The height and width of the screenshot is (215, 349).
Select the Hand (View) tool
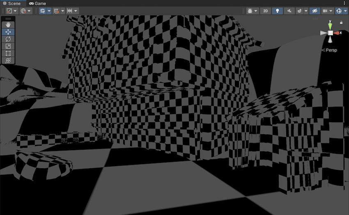click(8, 25)
